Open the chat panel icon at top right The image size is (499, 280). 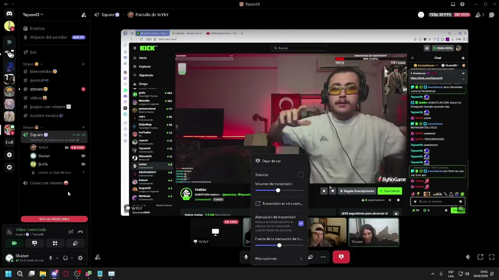point(492,15)
